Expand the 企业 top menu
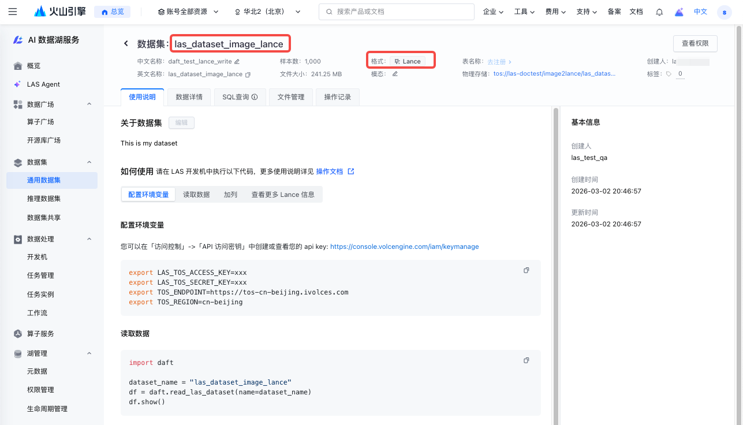The width and height of the screenshot is (743, 425). pos(493,12)
